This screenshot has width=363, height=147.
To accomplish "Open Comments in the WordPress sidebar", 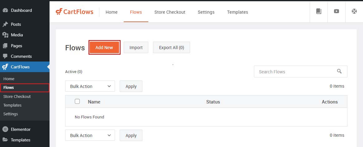I will 21,56.
